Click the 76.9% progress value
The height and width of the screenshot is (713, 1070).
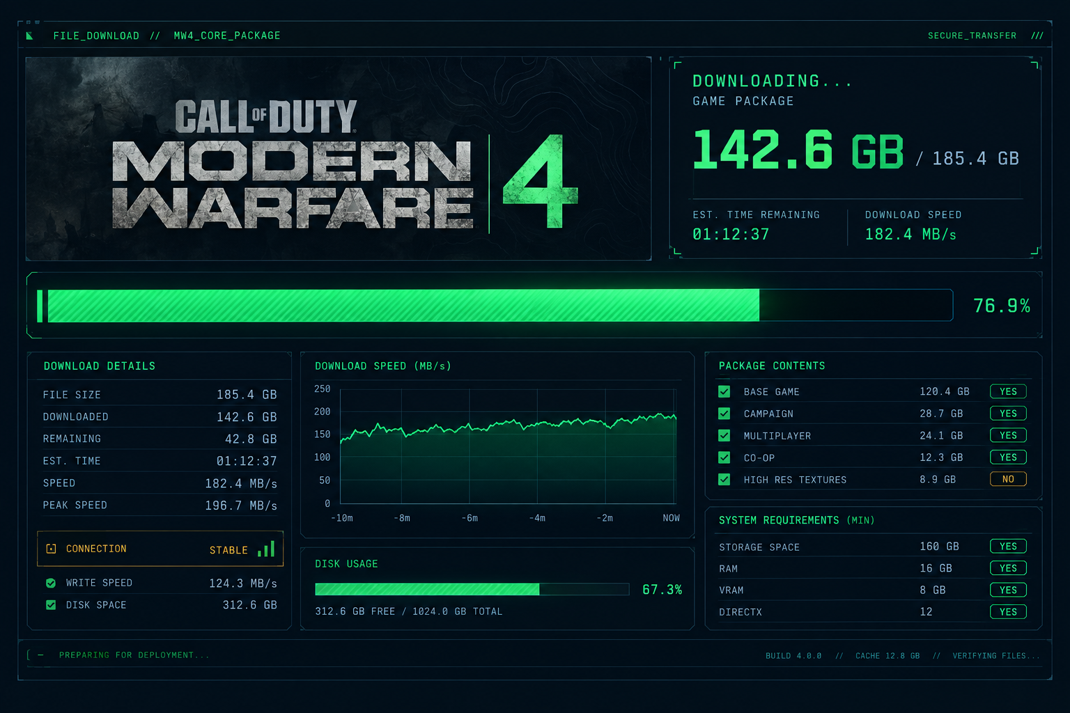pos(1002,306)
